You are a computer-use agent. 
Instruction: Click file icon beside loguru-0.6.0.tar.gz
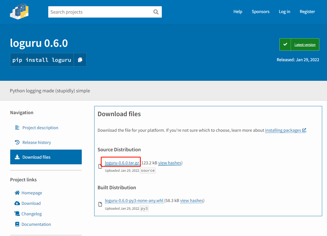click(x=100, y=166)
